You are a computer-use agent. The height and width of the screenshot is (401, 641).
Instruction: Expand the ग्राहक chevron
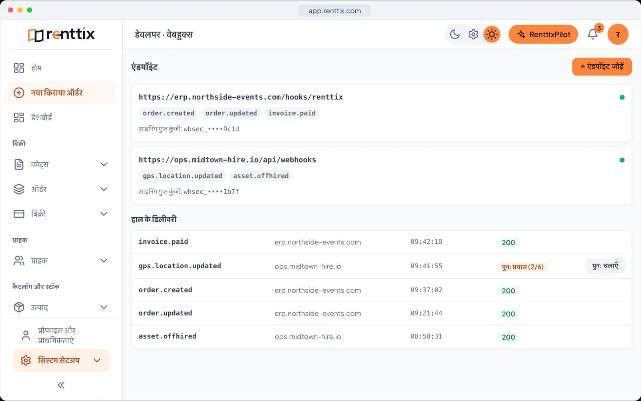[x=104, y=261]
